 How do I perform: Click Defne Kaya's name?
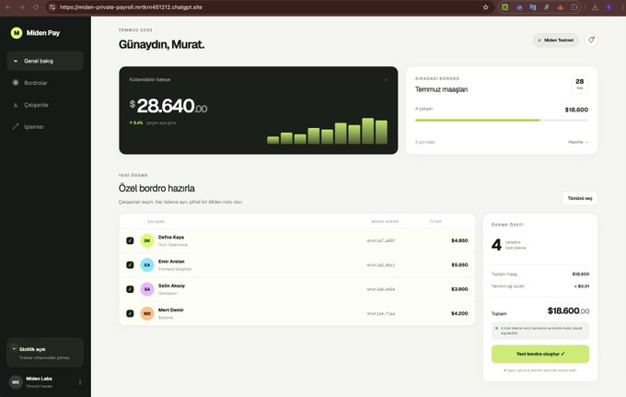pos(171,238)
